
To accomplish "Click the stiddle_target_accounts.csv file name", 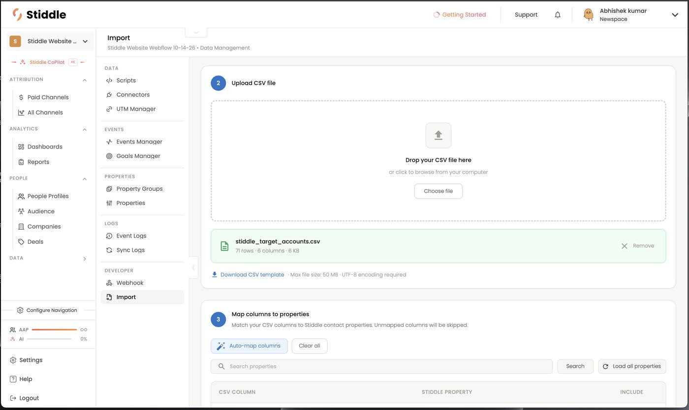I will pos(278,241).
